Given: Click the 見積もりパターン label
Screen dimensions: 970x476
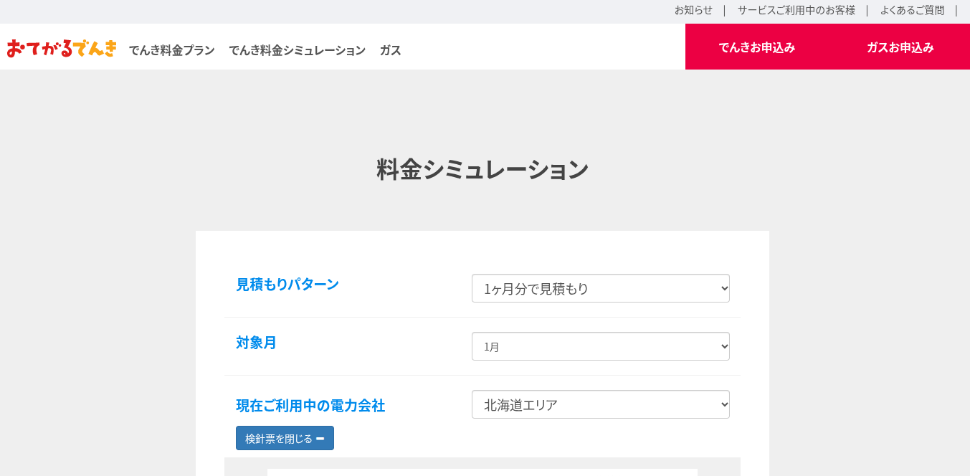Looking at the screenshot, I should 287,284.
